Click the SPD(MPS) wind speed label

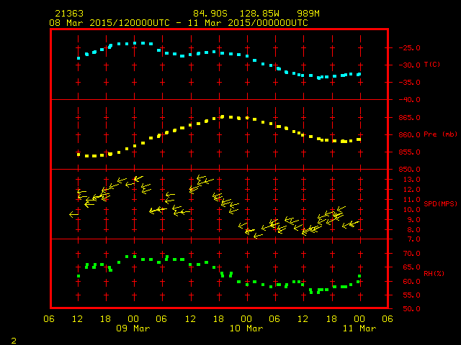(x=440, y=203)
